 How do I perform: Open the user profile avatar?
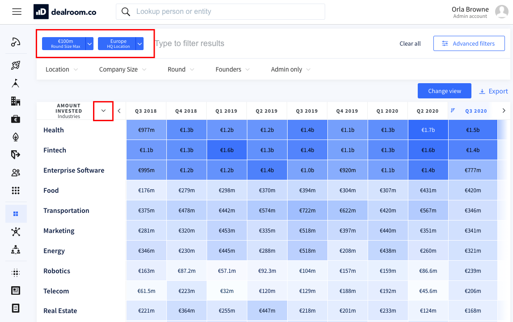(501, 12)
